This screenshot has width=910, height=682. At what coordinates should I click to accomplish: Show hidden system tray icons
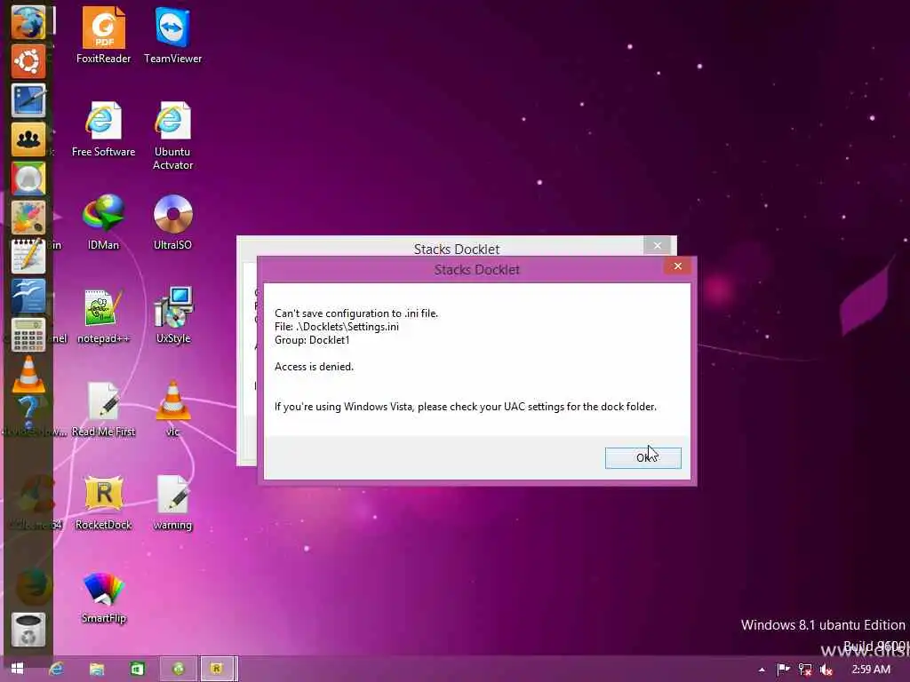(762, 670)
